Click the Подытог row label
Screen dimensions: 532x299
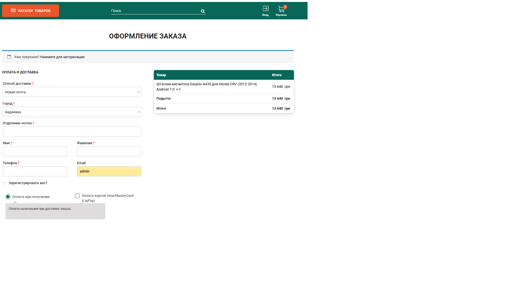pos(164,99)
